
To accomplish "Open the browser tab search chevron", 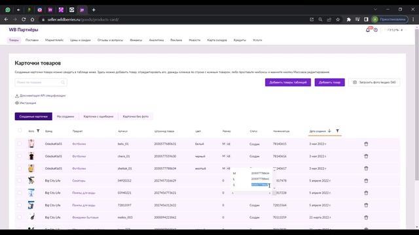I will click(375, 9).
